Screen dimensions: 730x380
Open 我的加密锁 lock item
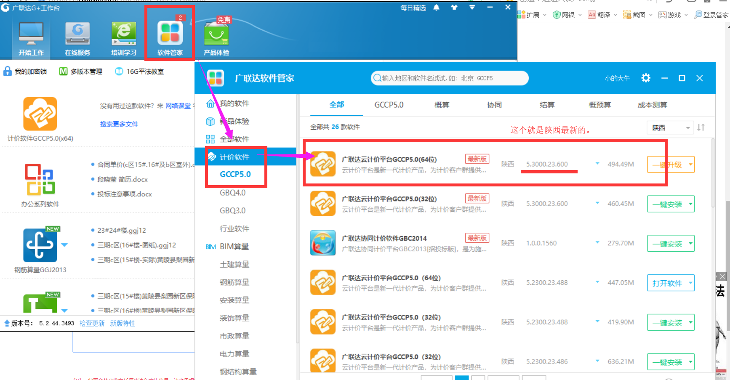pyautogui.click(x=25, y=72)
